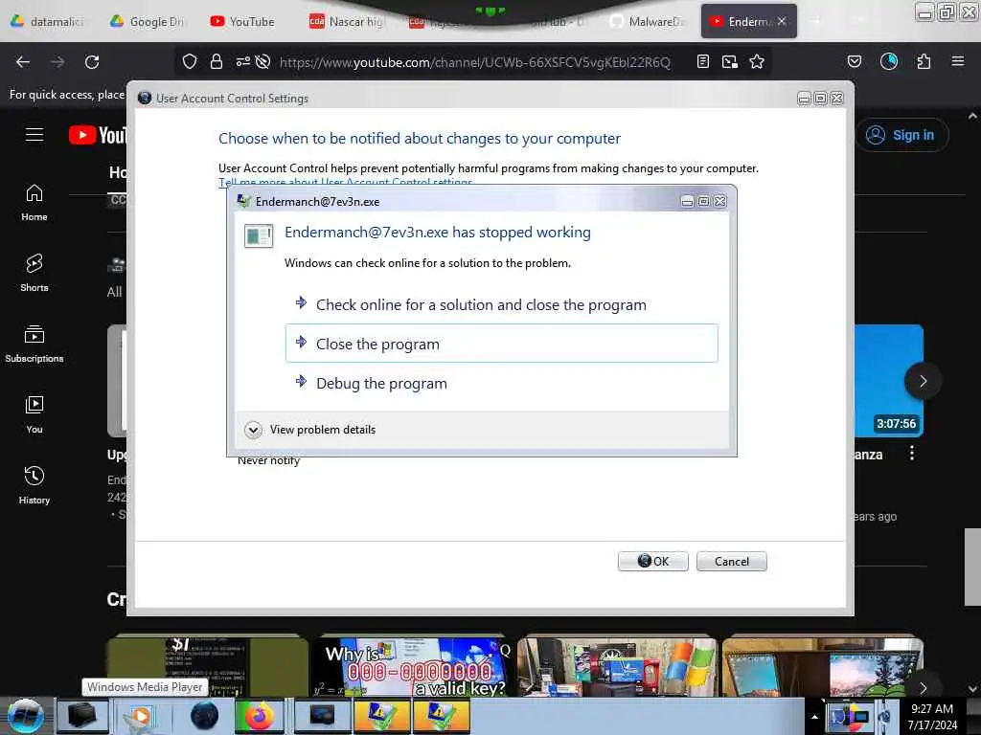Go to YouTube Home in sidebar
Viewport: 981px width, 735px height.
tap(34, 203)
